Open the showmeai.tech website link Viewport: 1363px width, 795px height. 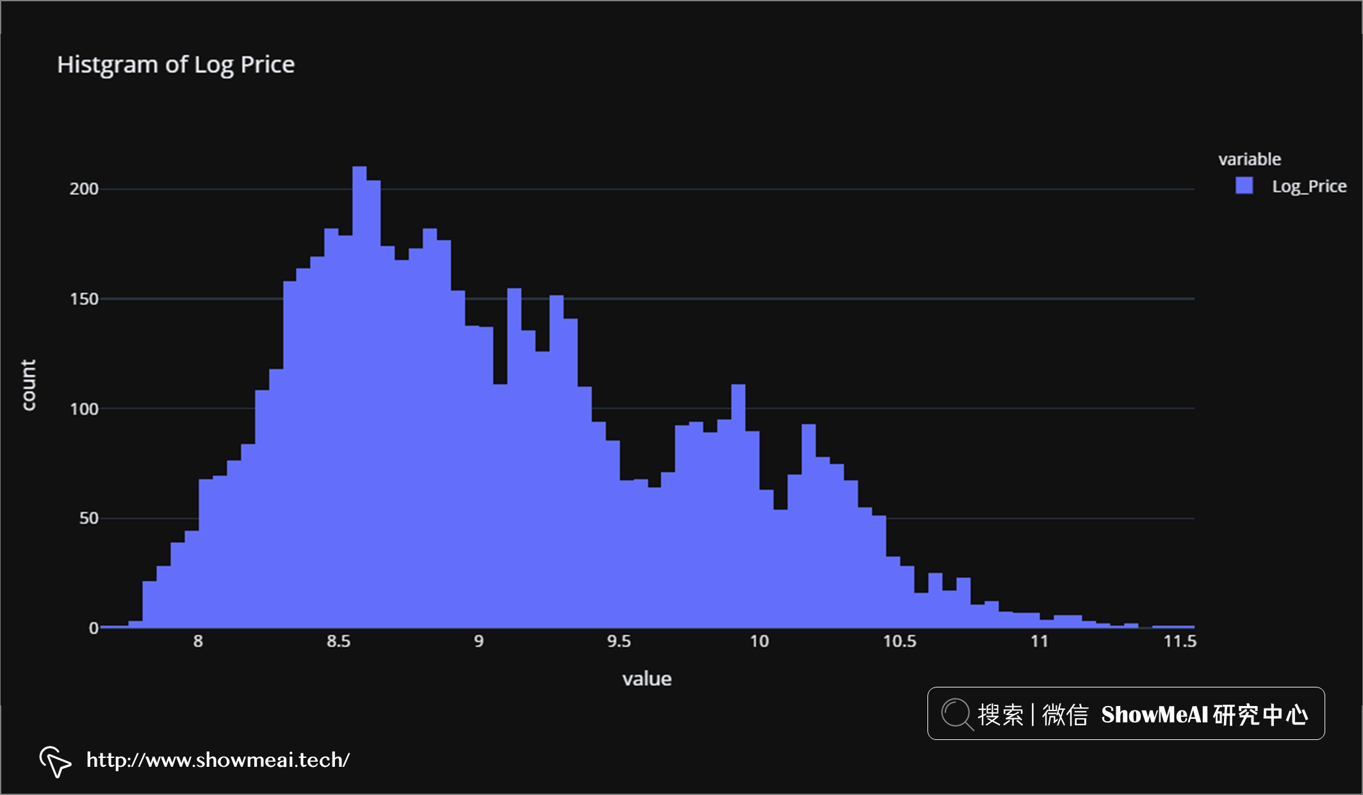(218, 760)
